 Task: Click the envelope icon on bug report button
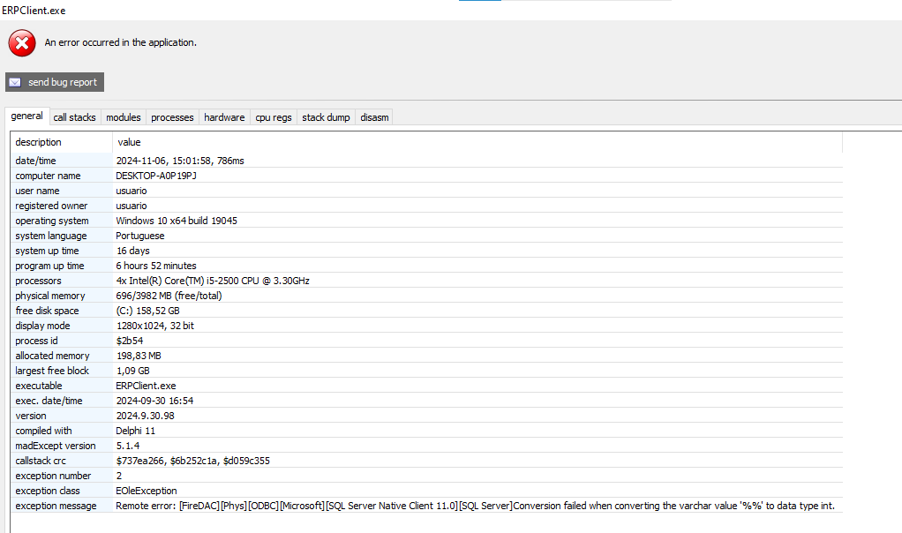click(x=15, y=82)
